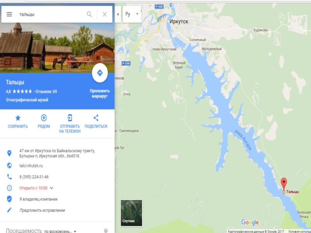Click Проложить маршрут text button
The width and height of the screenshot is (311, 233).
(x=100, y=94)
